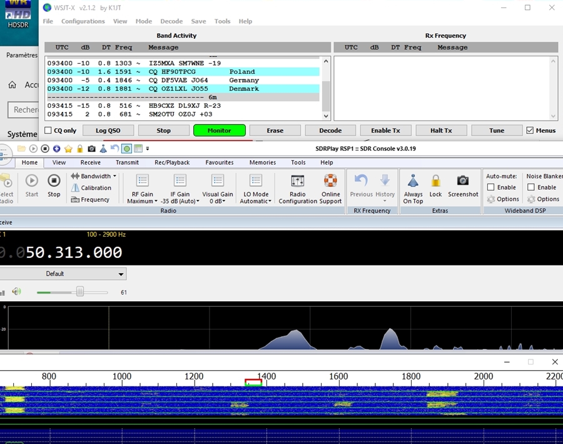
Task: Click the quick-access play icon in SDR Console title bar
Action: 33,148
